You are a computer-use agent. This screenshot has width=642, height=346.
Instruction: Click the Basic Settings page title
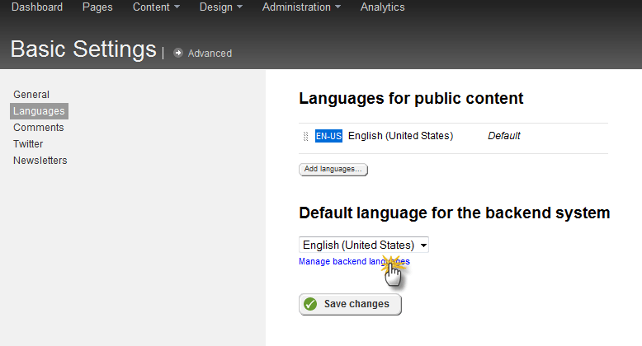click(x=83, y=49)
